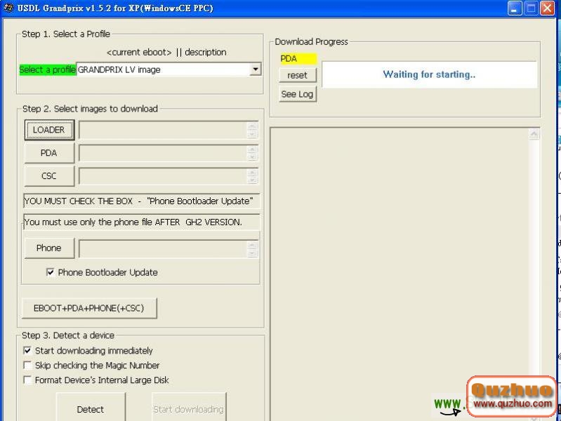Click down arrow of PDA path field
Image resolution: width=561 pixels, height=421 pixels.
(252, 157)
